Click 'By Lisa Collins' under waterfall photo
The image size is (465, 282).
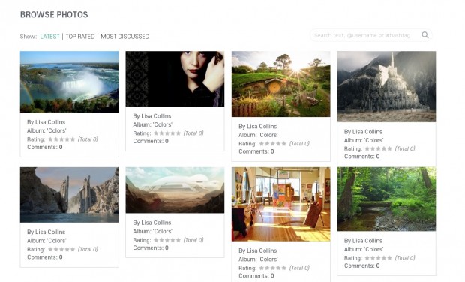click(x=46, y=122)
